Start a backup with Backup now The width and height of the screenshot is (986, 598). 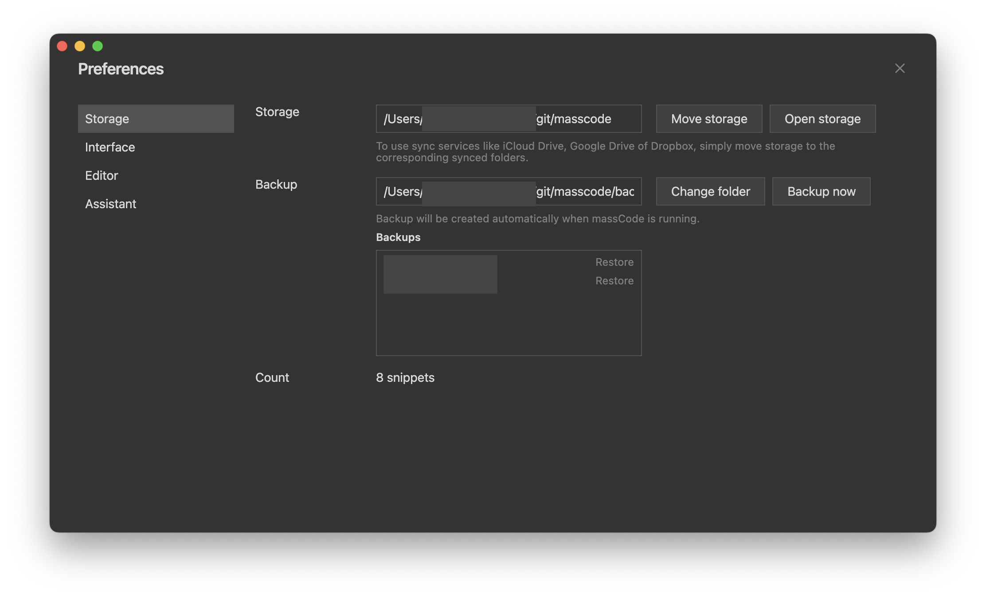tap(821, 191)
